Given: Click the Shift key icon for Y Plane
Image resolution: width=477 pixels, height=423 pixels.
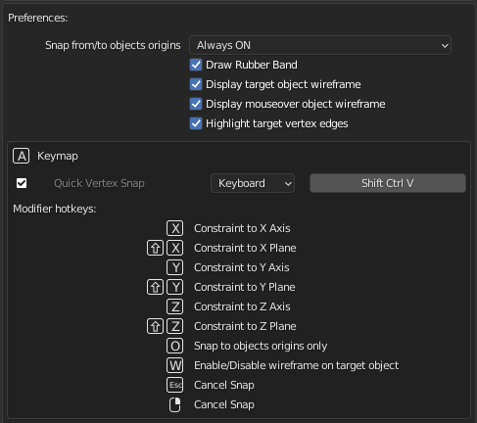Looking at the screenshot, I should tap(155, 287).
